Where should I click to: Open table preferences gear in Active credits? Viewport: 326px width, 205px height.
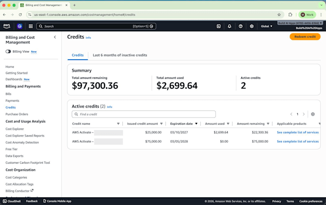(313, 114)
